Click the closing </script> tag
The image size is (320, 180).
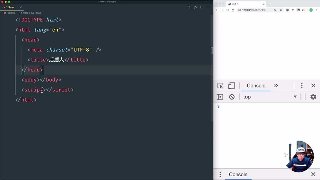pos(60,90)
